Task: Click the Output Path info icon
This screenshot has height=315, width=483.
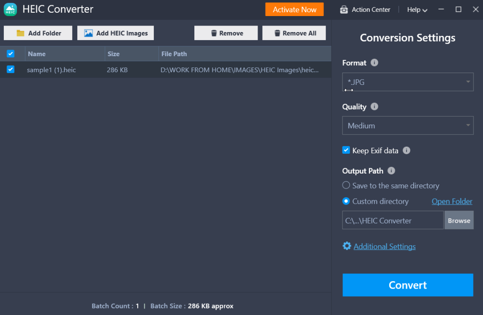Action: 391,171
